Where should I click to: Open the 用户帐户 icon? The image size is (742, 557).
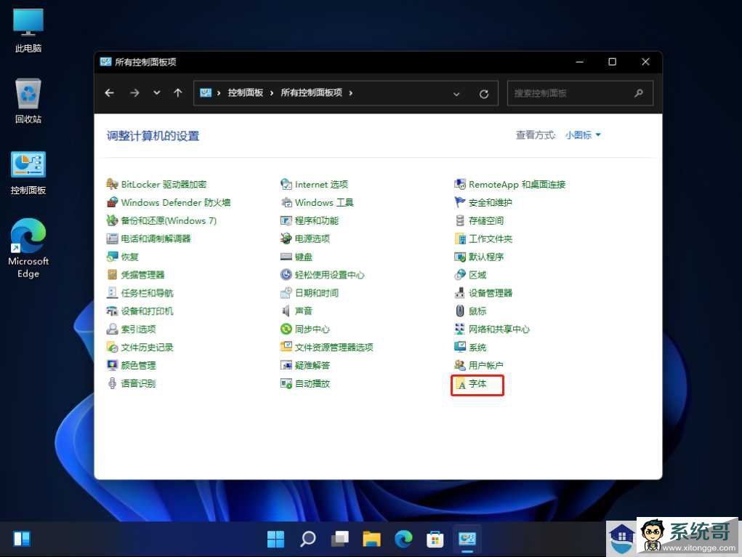[x=460, y=365]
